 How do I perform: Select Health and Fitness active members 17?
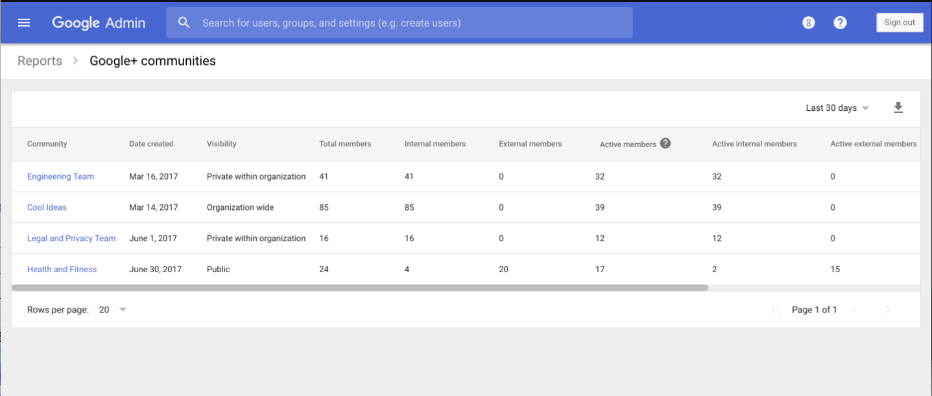pos(600,269)
